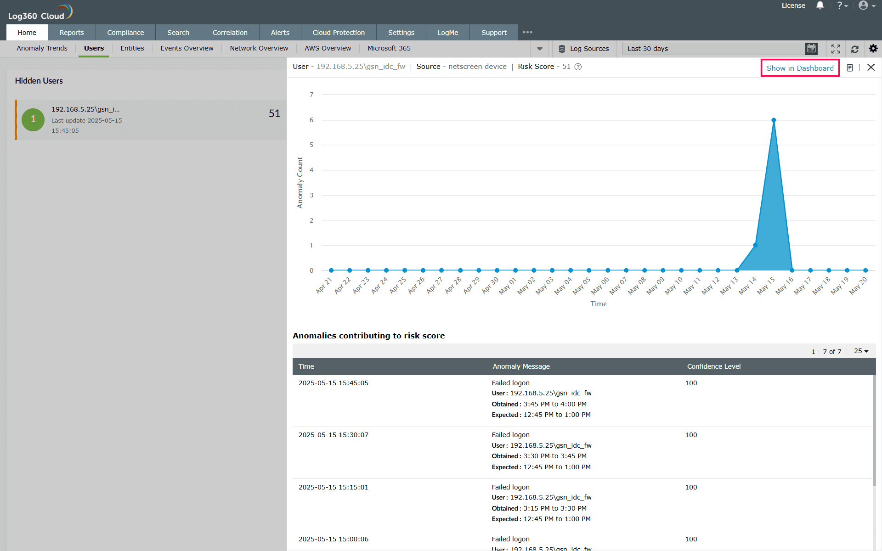Toggle fullscreen view icon

coord(836,49)
